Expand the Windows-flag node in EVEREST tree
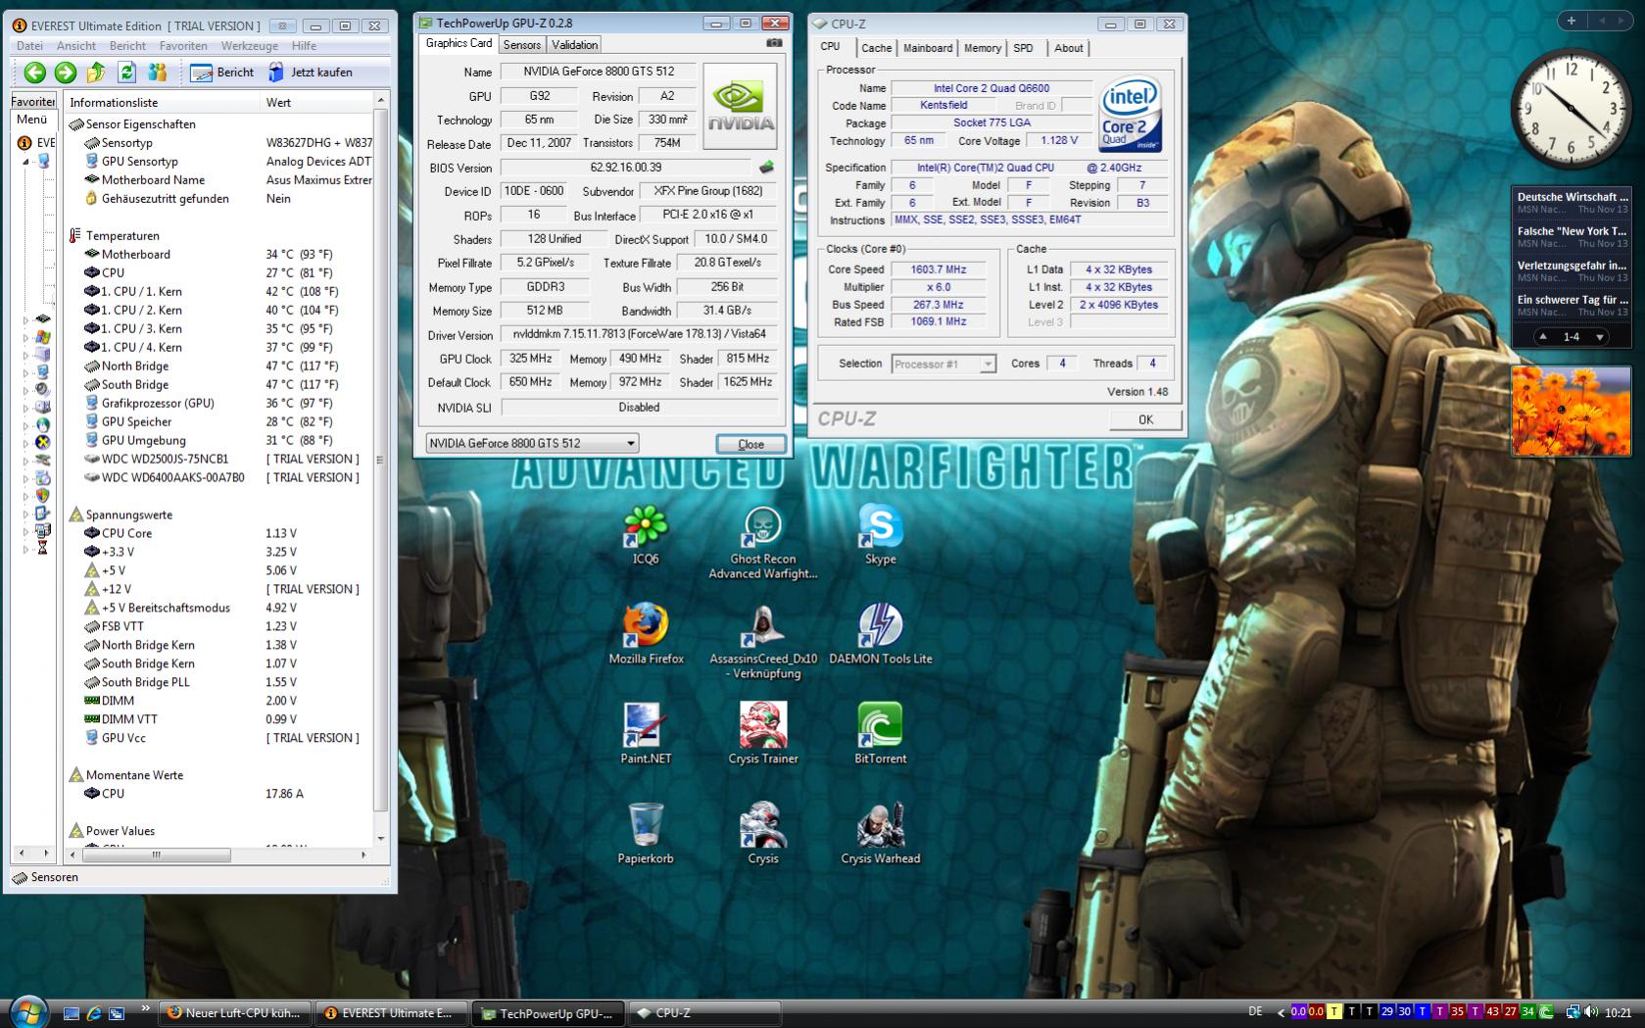The width and height of the screenshot is (1645, 1028). click(26, 337)
